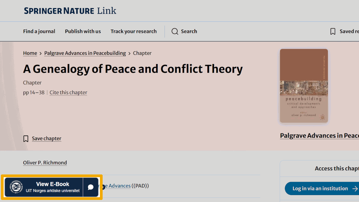Click the Cite this chapter link

[x=69, y=92]
